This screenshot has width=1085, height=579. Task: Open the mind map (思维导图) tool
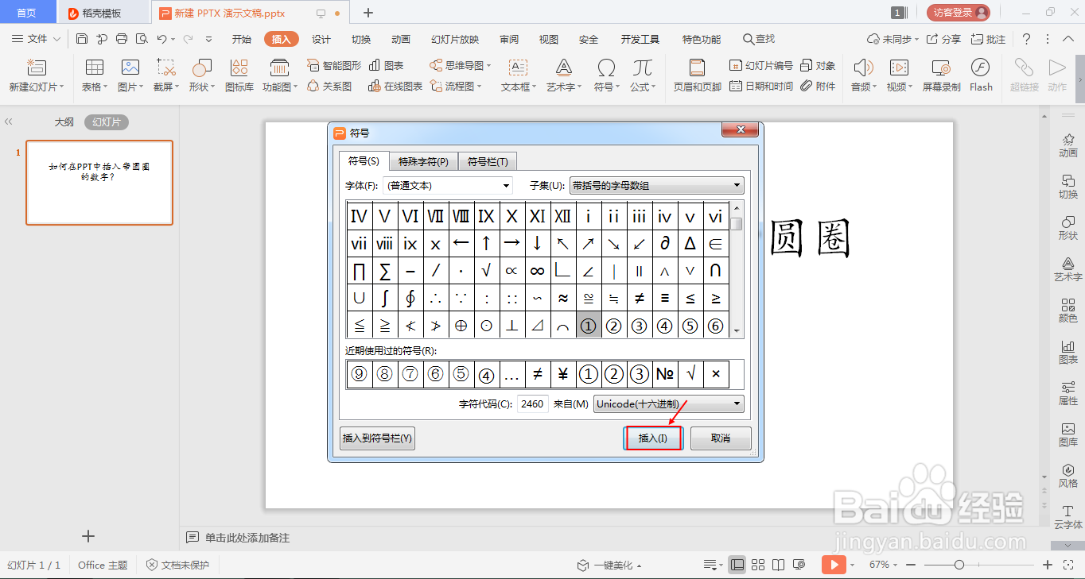460,65
